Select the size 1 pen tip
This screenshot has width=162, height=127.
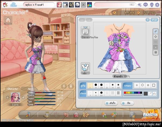pyautogui.click(x=90, y=93)
